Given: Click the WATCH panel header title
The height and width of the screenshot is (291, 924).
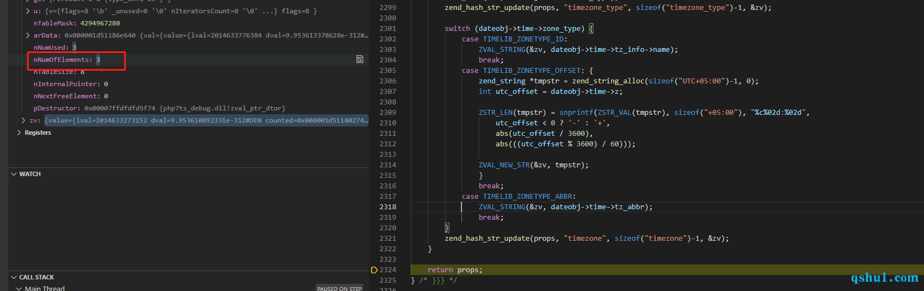Looking at the screenshot, I should point(30,174).
